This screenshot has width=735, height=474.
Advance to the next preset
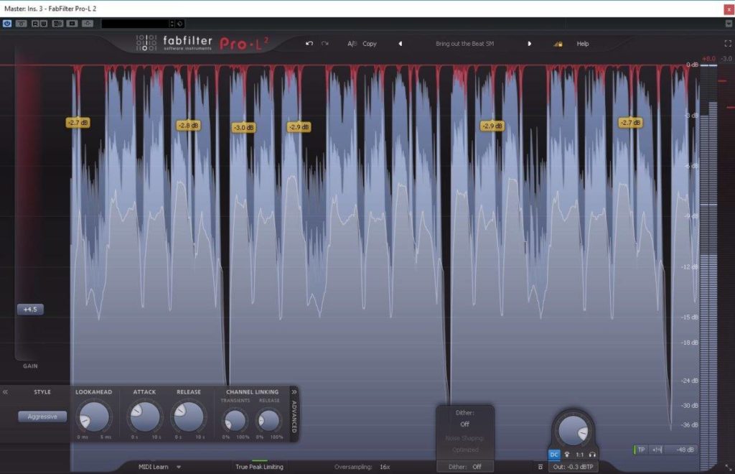pyautogui.click(x=530, y=44)
